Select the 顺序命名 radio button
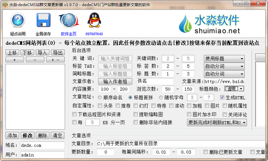268x161 pixels. pos(100,97)
